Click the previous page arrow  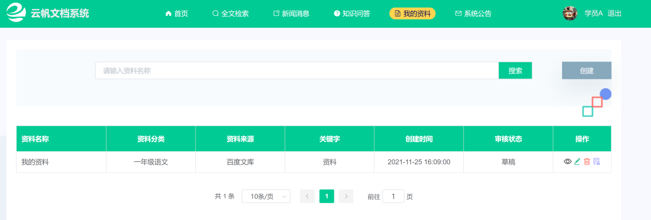[307, 196]
